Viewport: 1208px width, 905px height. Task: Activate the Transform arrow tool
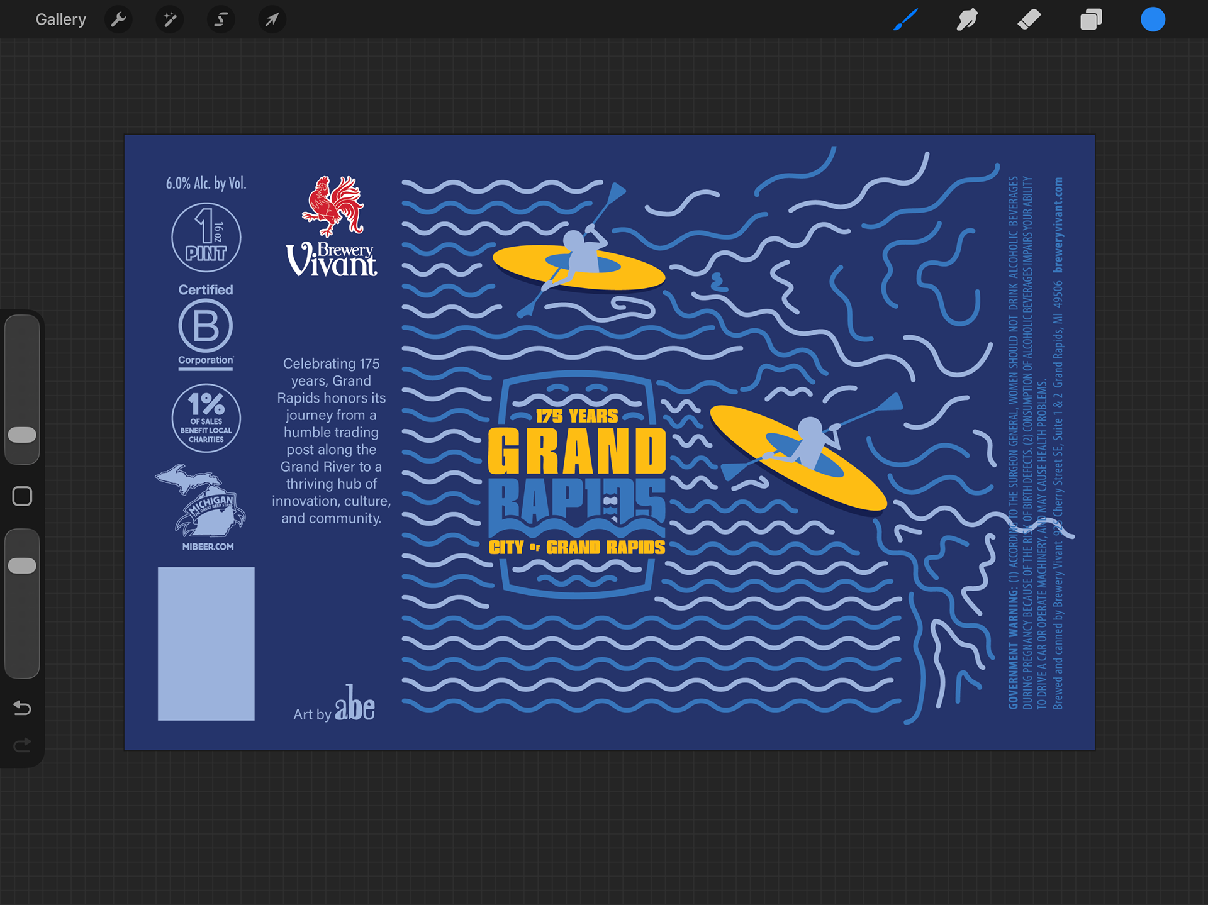(272, 19)
